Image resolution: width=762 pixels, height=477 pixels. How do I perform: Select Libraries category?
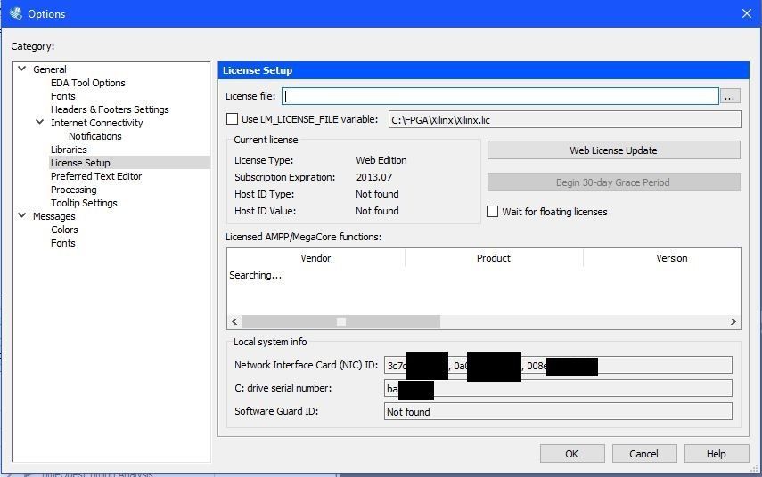(69, 150)
